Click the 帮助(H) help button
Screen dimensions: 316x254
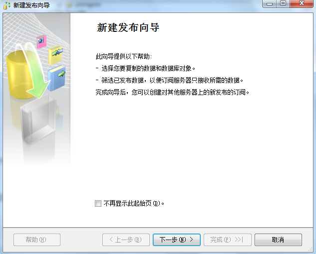point(37,240)
